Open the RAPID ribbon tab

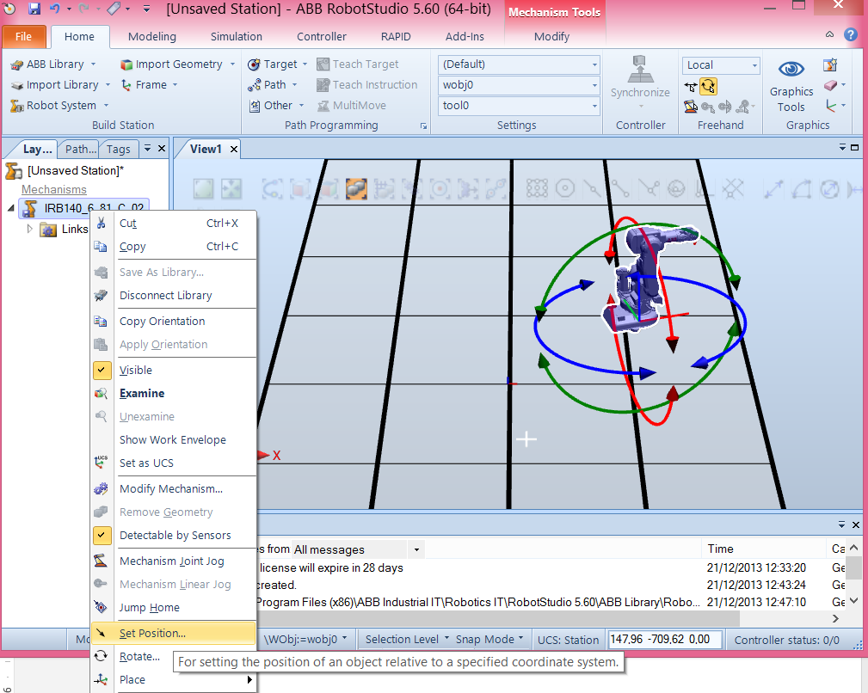pos(396,36)
